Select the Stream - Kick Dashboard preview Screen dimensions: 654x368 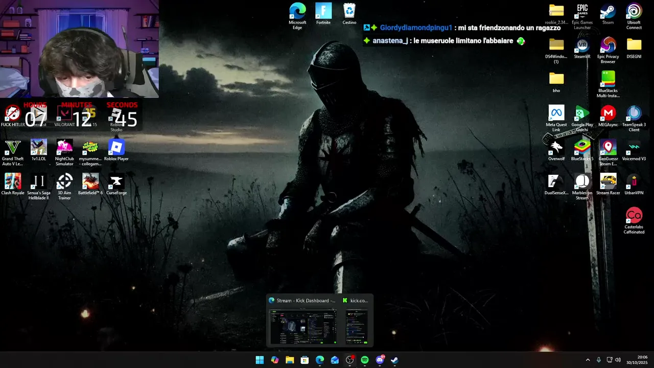tap(303, 320)
